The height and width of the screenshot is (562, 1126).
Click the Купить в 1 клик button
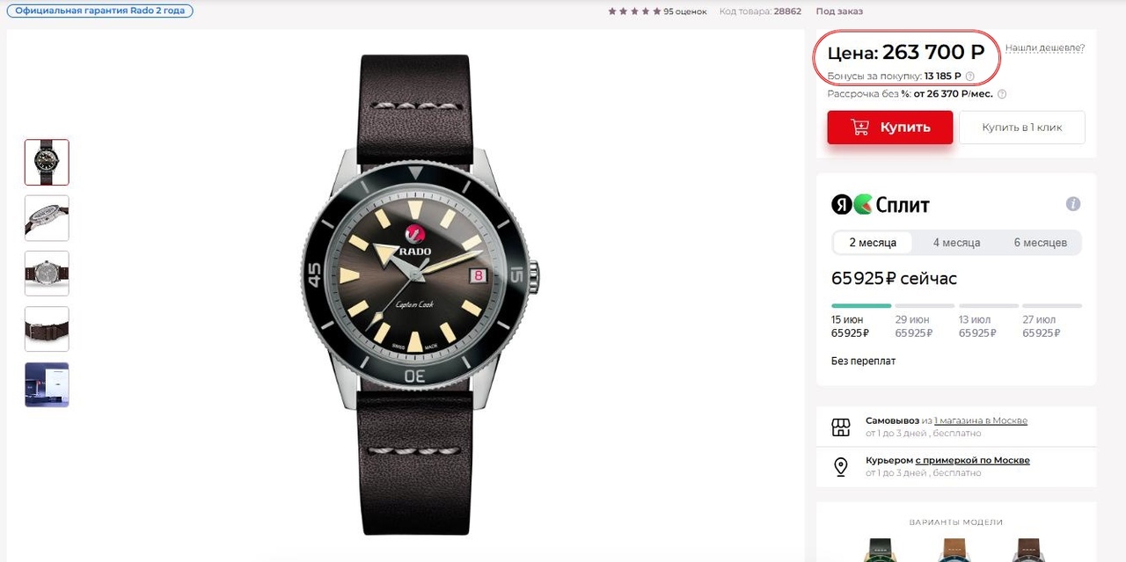click(x=1021, y=128)
